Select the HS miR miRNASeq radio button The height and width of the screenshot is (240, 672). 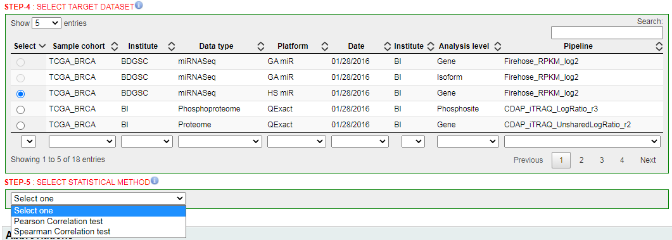[20, 94]
